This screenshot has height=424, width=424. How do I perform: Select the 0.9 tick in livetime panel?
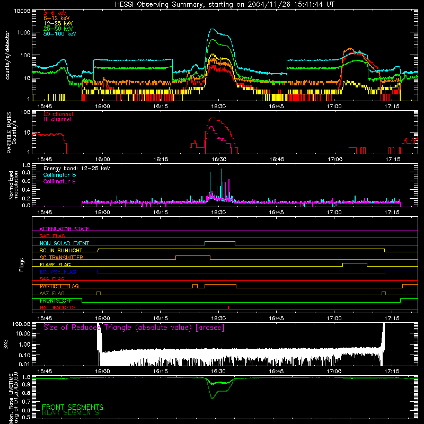[x=26, y=385]
